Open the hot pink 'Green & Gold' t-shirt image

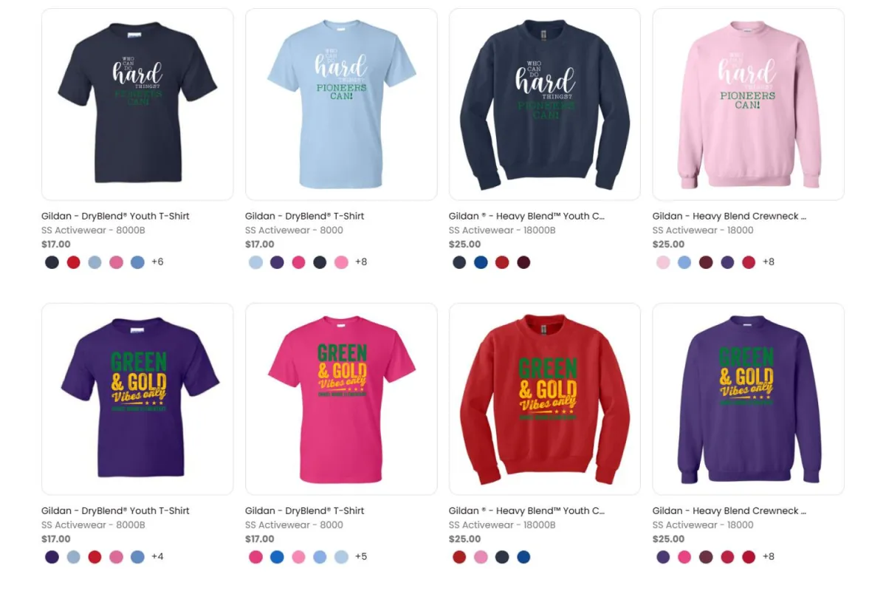341,399
